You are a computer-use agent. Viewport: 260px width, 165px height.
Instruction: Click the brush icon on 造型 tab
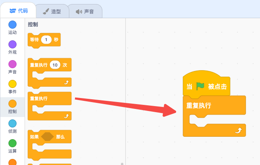pyautogui.click(x=46, y=11)
